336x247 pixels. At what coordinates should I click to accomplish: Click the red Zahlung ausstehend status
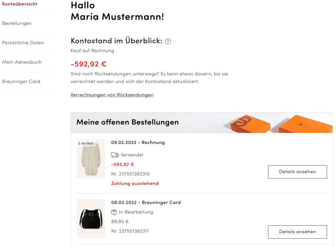[x=135, y=183]
